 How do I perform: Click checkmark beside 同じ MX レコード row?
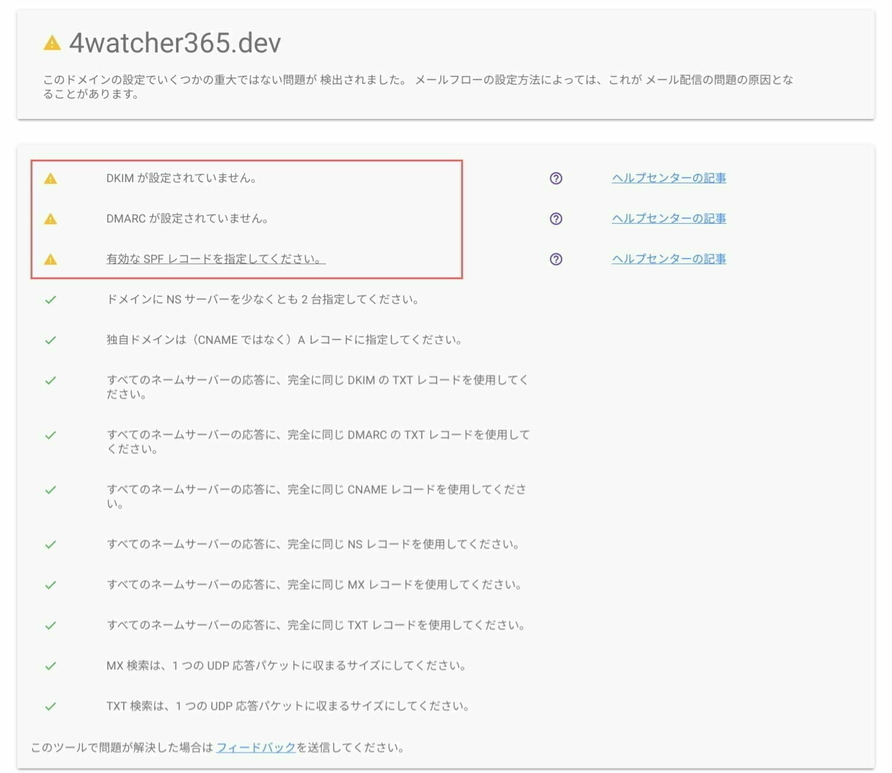click(x=51, y=585)
